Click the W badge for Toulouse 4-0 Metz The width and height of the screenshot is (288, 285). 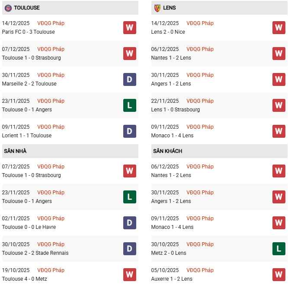click(129, 275)
